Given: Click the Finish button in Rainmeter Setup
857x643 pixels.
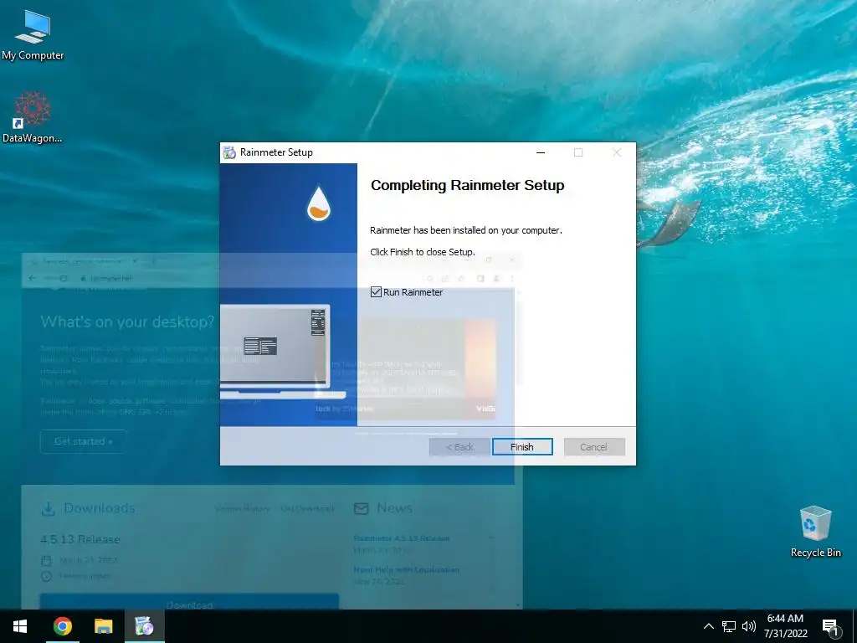Looking at the screenshot, I should 522,447.
